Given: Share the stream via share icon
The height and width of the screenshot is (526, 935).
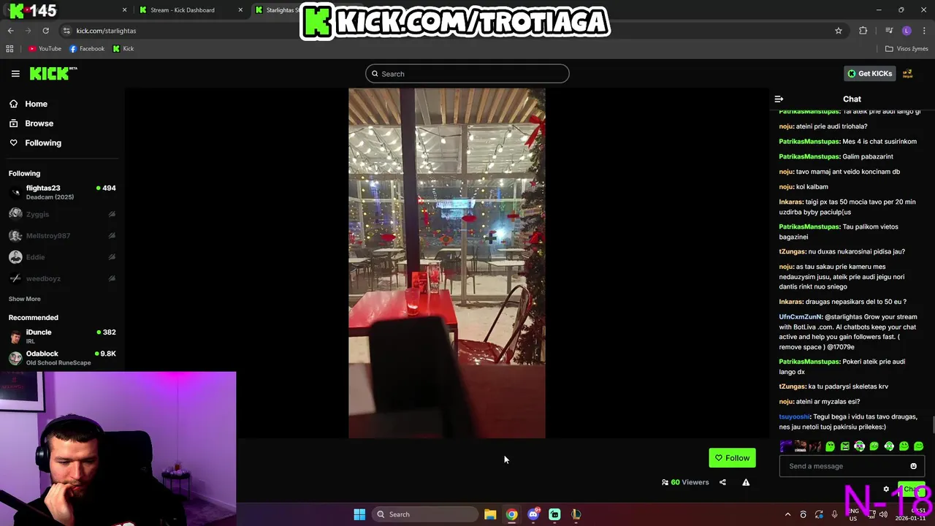Looking at the screenshot, I should click(722, 482).
